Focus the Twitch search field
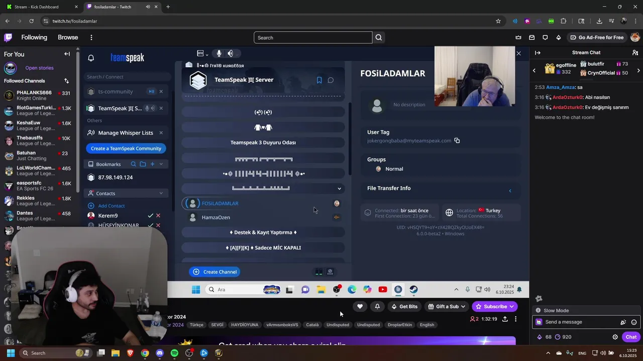Screen dimensions: 643x361 pyautogui.click(x=313, y=38)
